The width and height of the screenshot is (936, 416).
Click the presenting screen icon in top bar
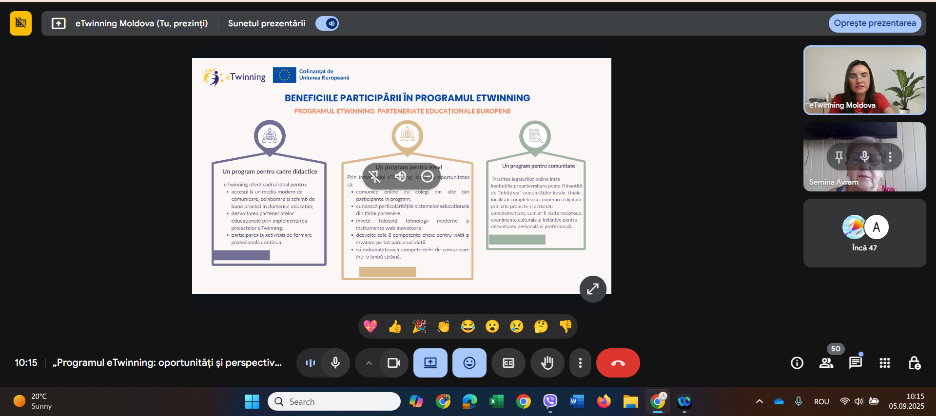point(58,23)
